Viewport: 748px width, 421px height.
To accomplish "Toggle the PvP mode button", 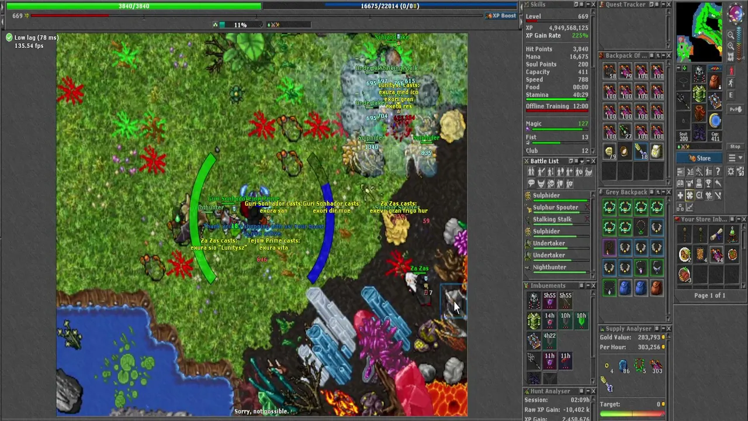I will 735,109.
